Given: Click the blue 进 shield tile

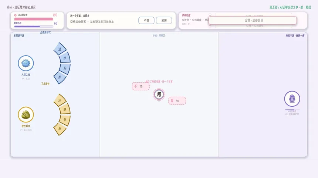Looking at the screenshot, I should pos(60,49).
